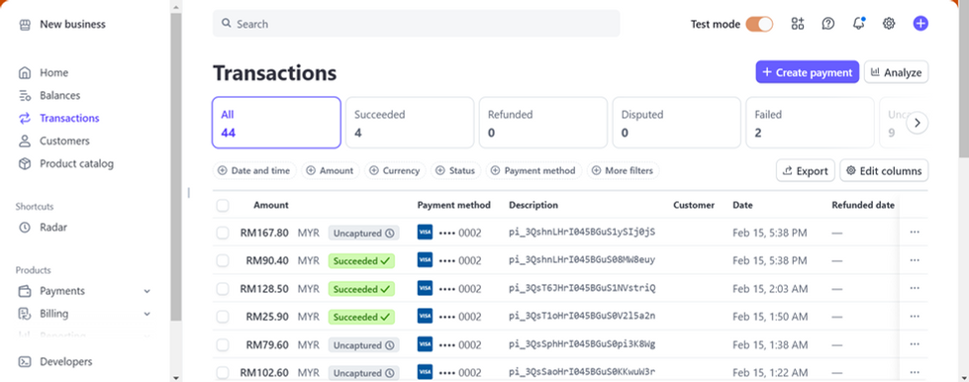Select the Disputed tab
The height and width of the screenshot is (382, 969).
[x=677, y=123]
